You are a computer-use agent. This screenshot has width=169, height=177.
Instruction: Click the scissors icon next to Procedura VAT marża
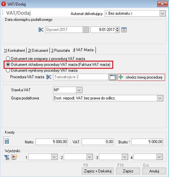(49, 77)
